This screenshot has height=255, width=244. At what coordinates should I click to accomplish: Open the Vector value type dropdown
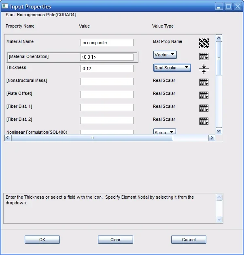pyautogui.click(x=165, y=55)
